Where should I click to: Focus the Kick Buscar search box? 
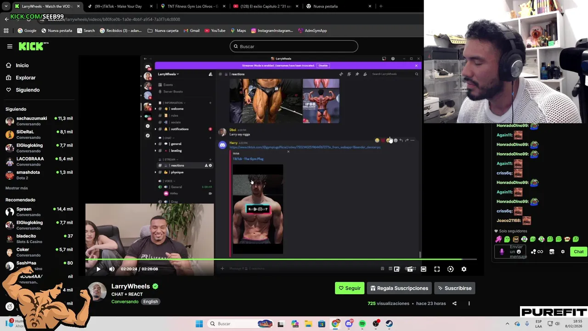coord(294,46)
